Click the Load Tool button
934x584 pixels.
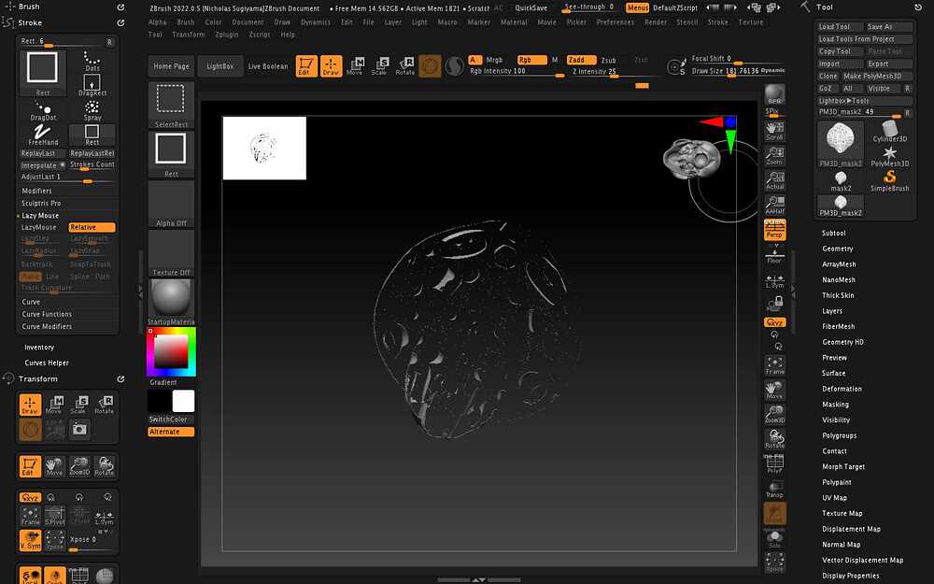click(839, 27)
